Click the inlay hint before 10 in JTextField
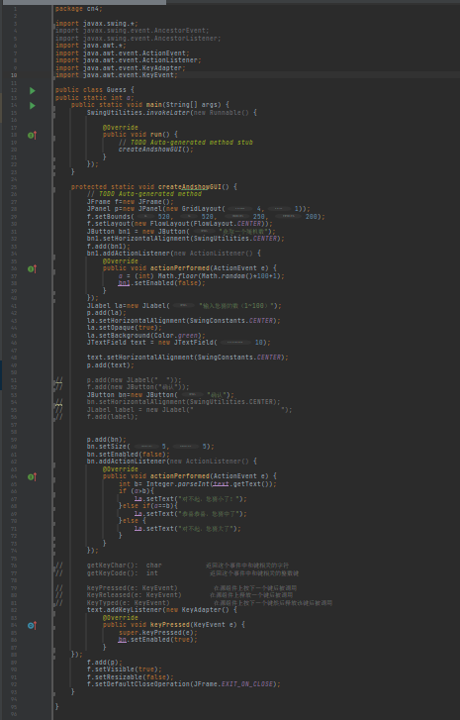Viewport: 460px width, 720px height. coord(234,343)
